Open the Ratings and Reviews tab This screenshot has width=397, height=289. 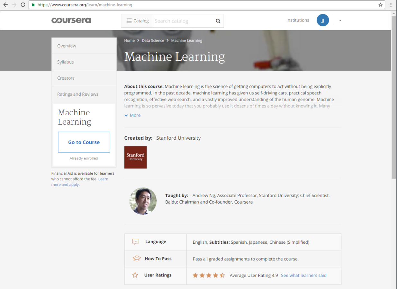[x=84, y=94]
